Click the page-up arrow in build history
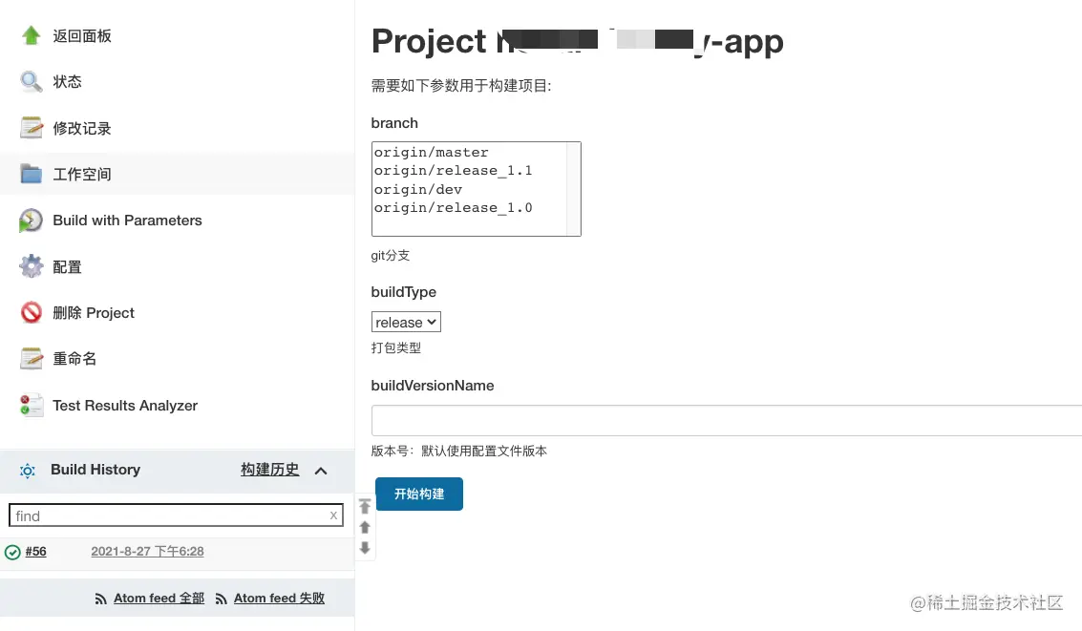The image size is (1082, 631). [x=365, y=528]
